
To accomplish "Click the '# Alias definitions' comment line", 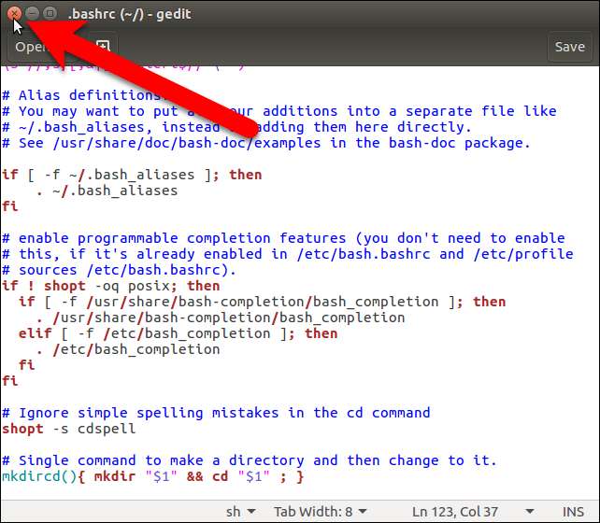I will [56, 95].
